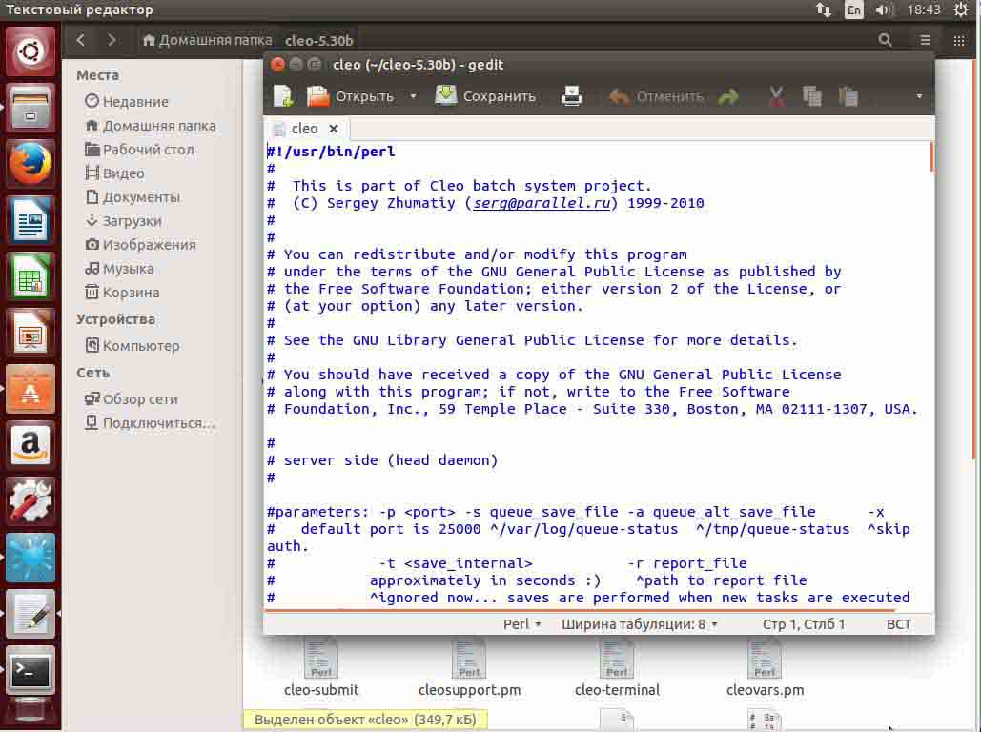Open the file manager hamburger menu
The width and height of the screenshot is (981, 732).
click(x=926, y=40)
